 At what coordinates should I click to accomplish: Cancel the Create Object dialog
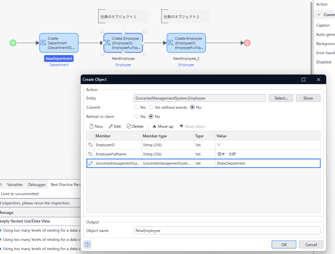click(x=311, y=244)
